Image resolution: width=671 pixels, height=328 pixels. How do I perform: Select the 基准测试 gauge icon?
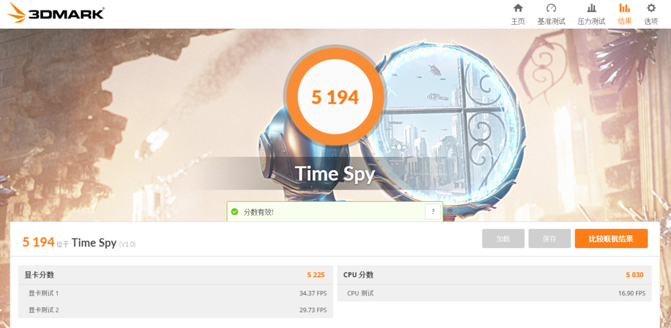pyautogui.click(x=551, y=8)
